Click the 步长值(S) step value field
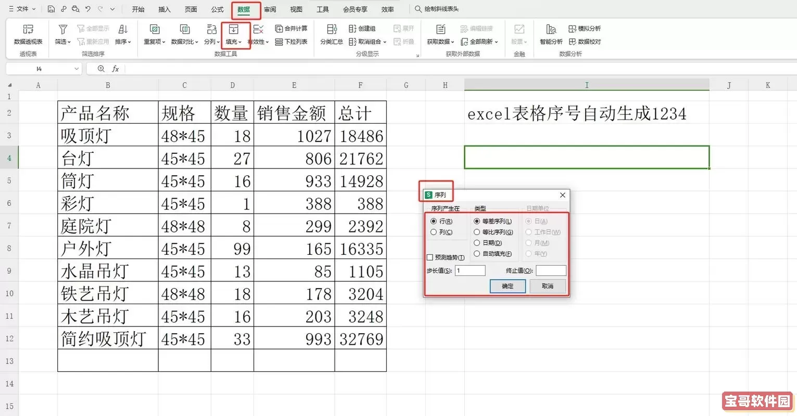 click(x=470, y=270)
